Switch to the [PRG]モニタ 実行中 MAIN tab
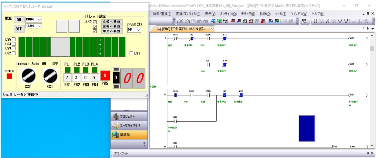The image size is (377, 158). 183,29
